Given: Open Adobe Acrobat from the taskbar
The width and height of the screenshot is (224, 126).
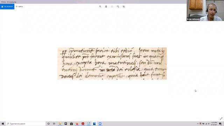Looking at the screenshot, I should [x=83, y=124].
